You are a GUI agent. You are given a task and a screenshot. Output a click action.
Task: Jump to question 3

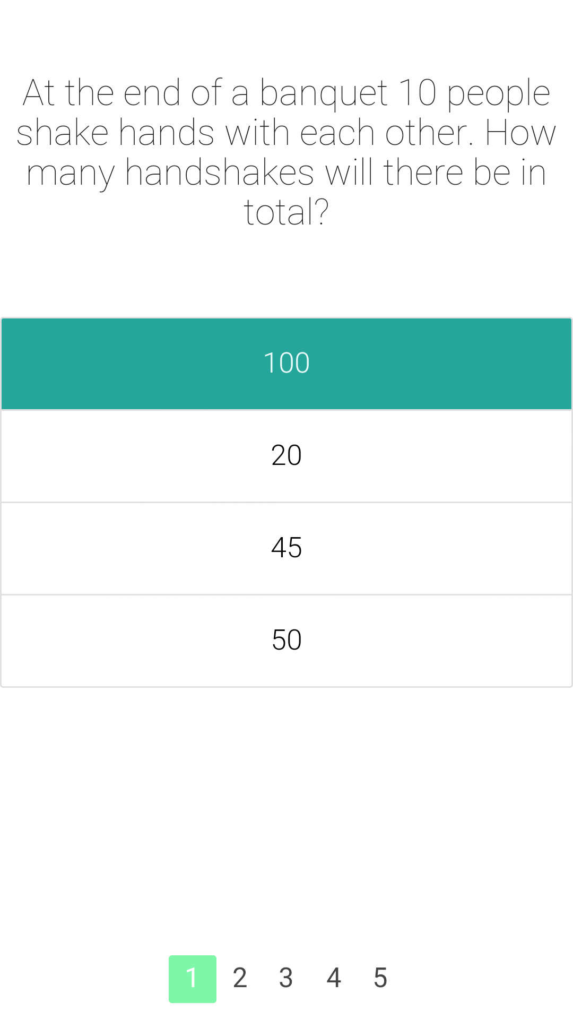286,977
